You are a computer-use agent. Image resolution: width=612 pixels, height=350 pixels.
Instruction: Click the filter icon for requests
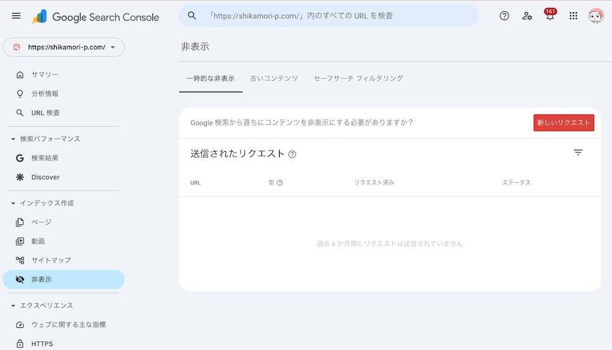pyautogui.click(x=578, y=153)
